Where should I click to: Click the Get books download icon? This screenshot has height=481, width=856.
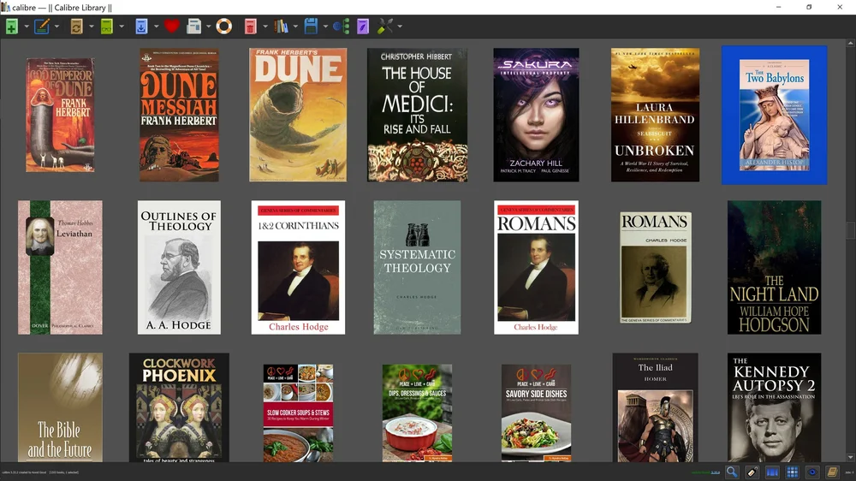tap(141, 27)
